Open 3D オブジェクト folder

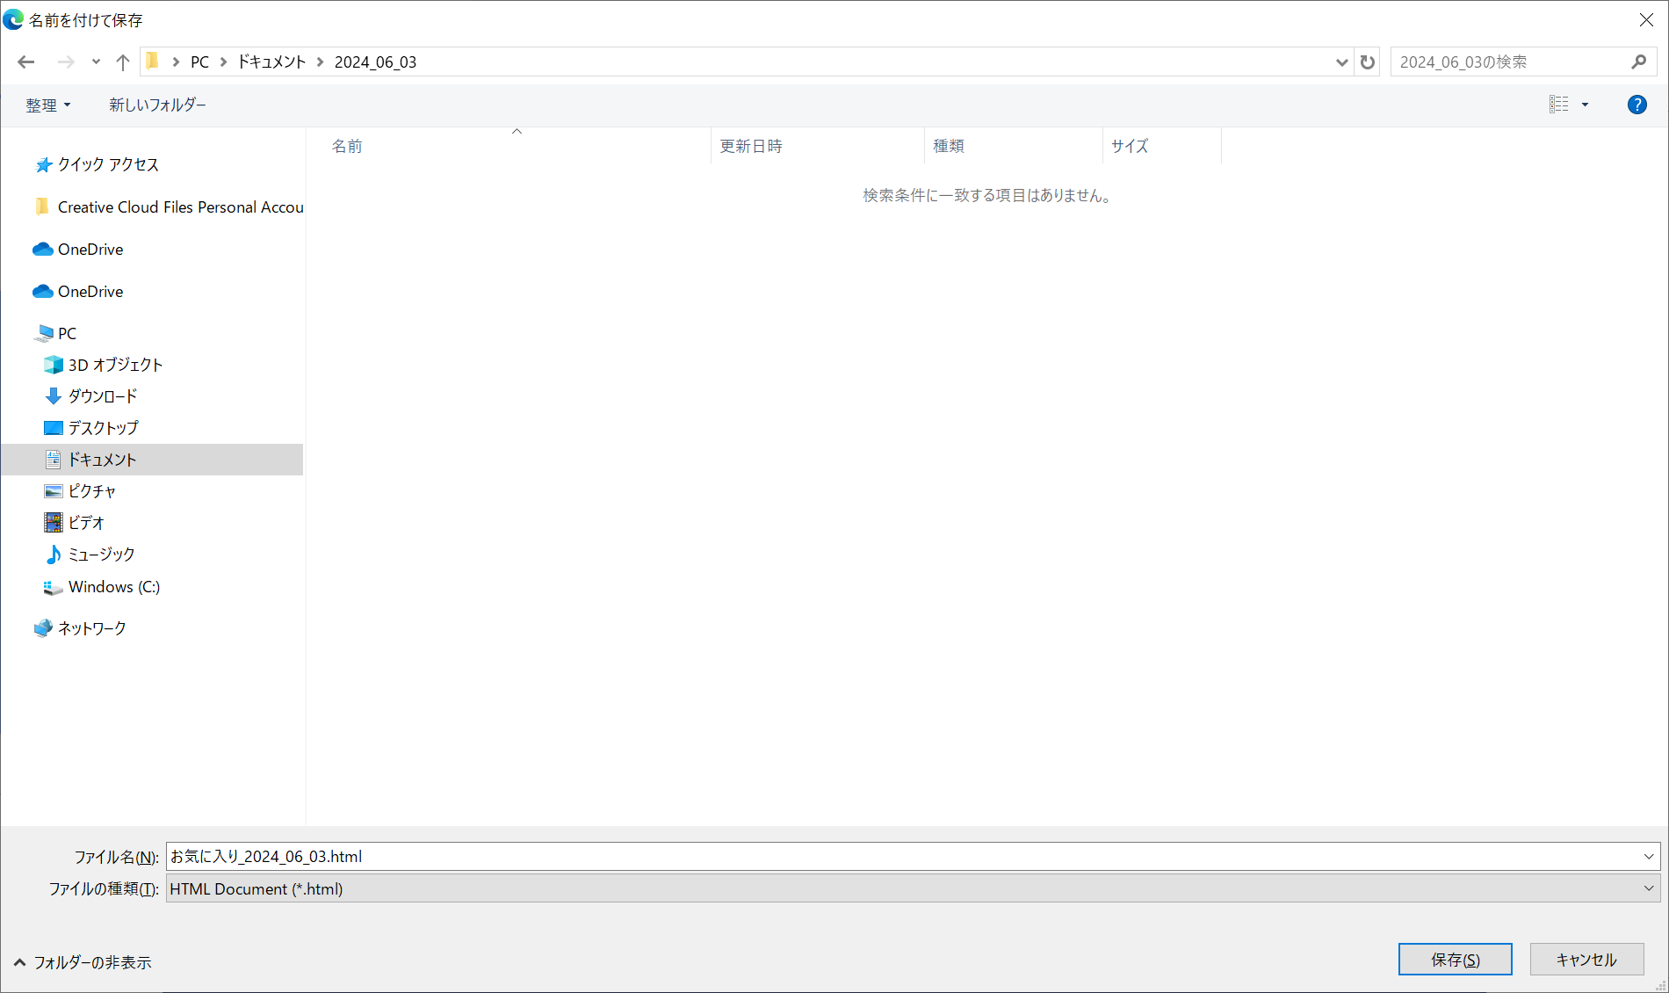(x=115, y=365)
